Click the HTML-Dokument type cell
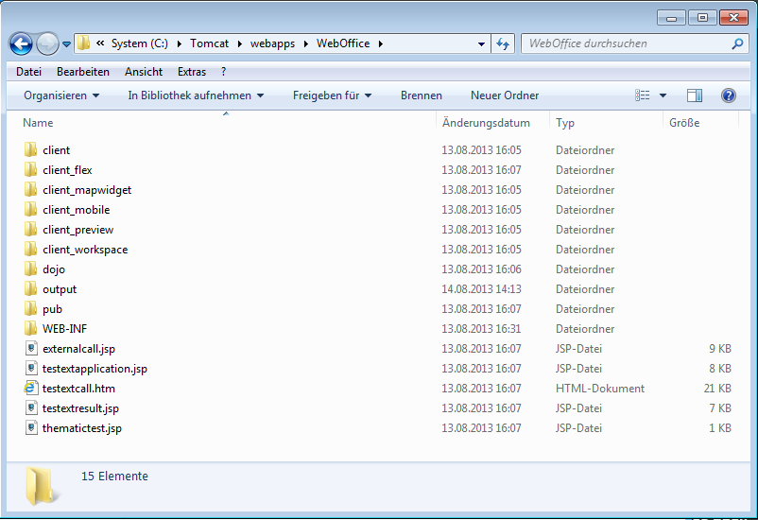This screenshot has height=520, width=758. [x=600, y=389]
